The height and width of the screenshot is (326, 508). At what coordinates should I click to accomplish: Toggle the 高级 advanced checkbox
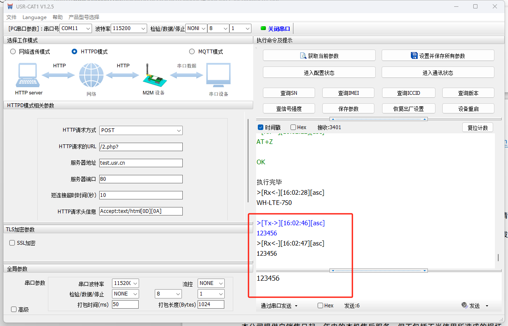(x=14, y=309)
